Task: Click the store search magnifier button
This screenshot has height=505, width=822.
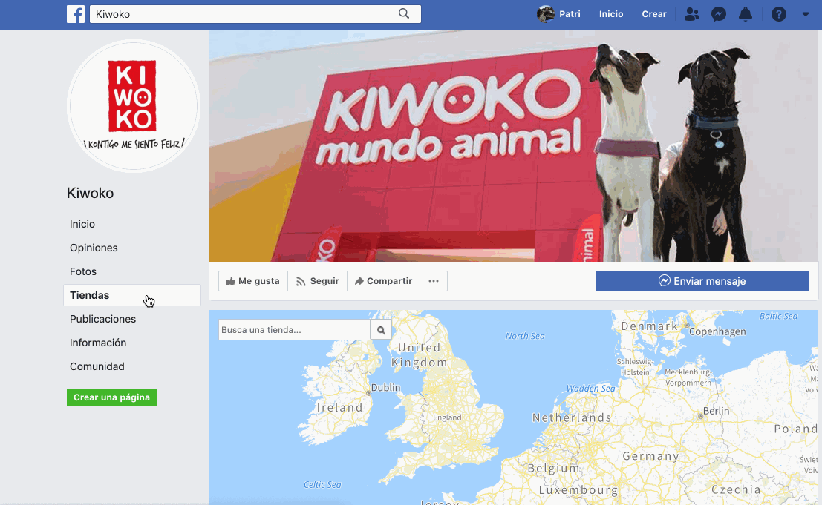Action: (381, 330)
